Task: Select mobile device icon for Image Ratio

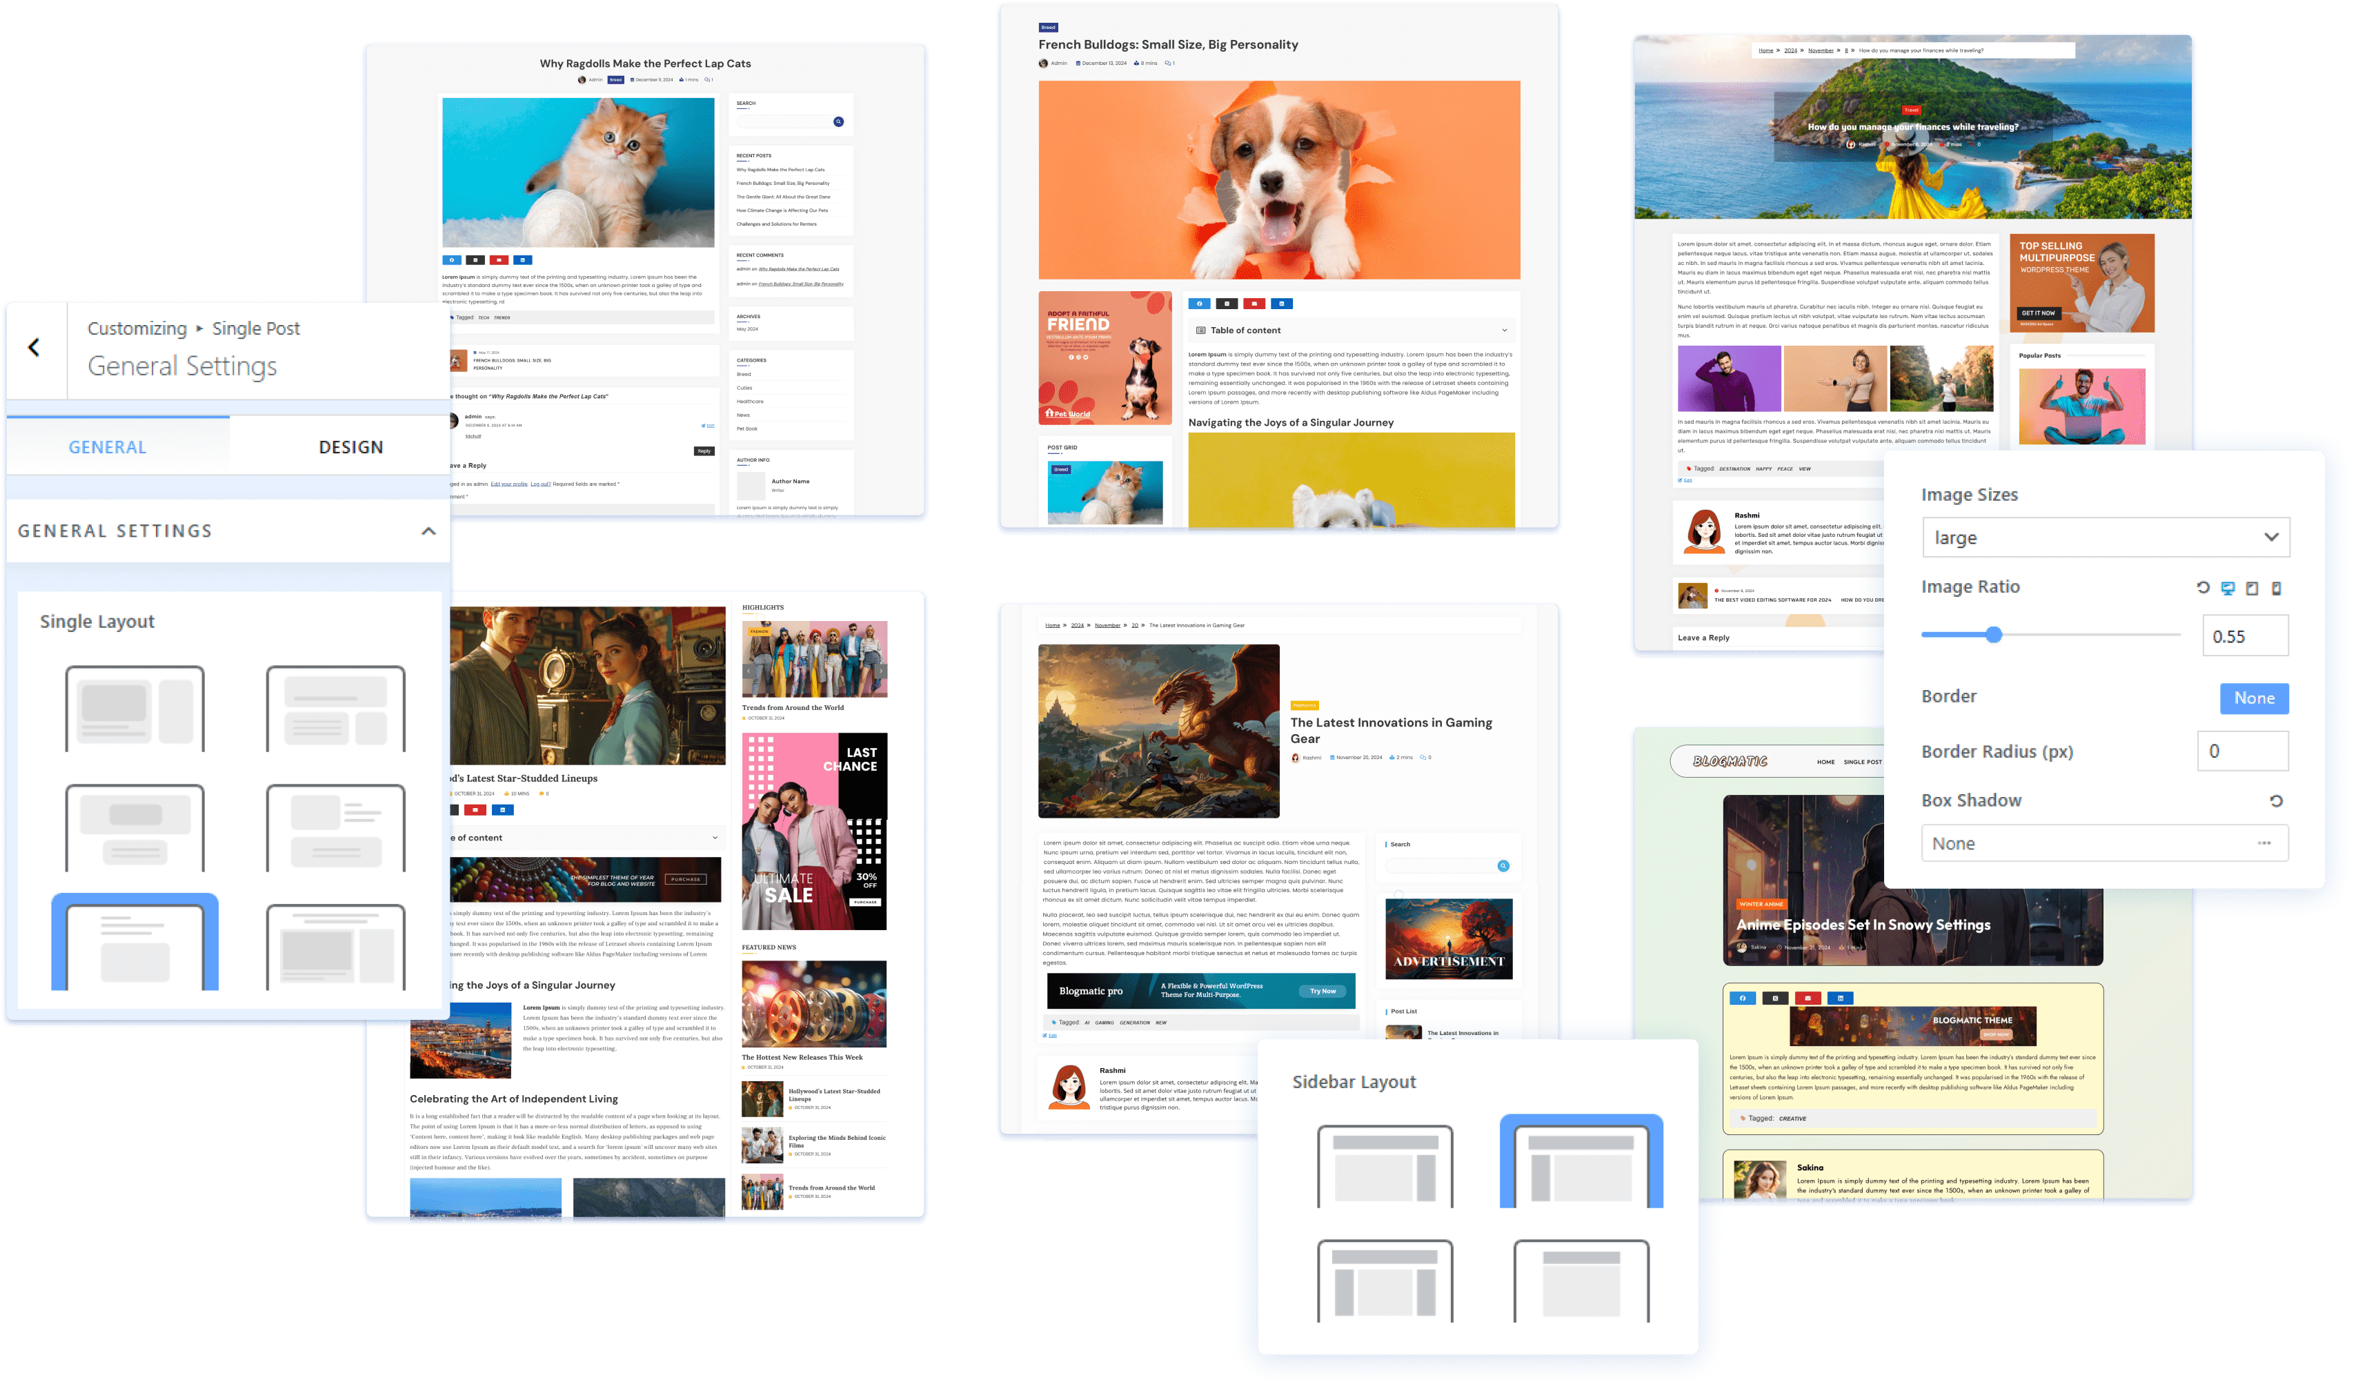Action: [2277, 588]
